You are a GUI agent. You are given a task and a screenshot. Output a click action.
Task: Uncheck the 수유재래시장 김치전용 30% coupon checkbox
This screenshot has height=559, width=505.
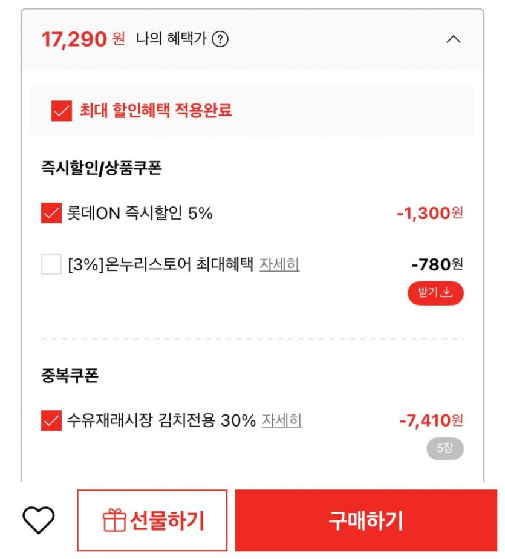51,420
